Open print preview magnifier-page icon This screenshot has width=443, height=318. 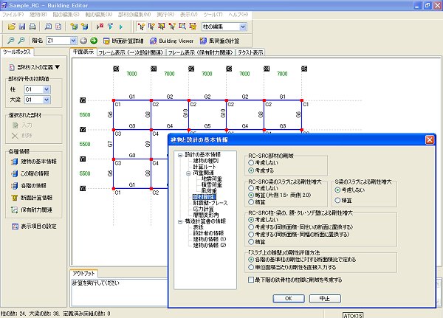click(48, 27)
